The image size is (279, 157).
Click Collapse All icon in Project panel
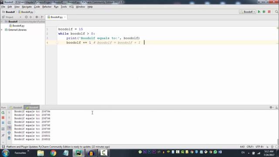pyautogui.click(x=31, y=17)
